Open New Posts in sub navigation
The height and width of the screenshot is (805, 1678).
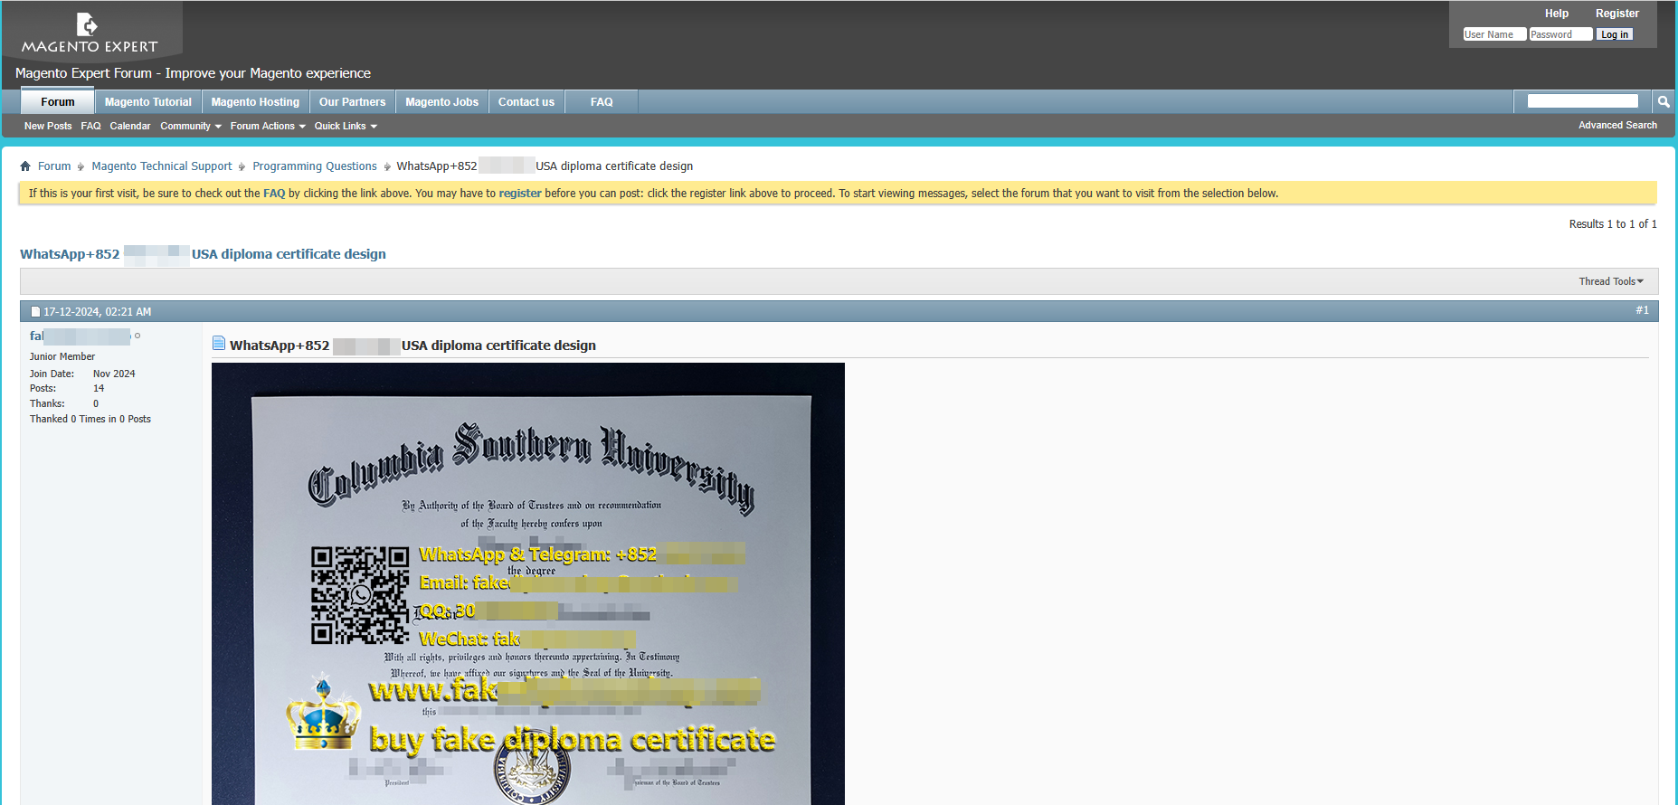point(48,127)
